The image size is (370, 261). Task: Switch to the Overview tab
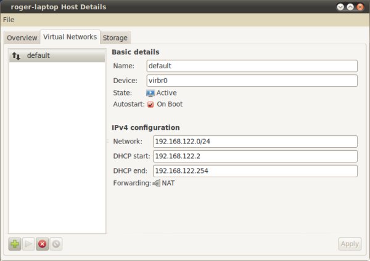pos(22,38)
